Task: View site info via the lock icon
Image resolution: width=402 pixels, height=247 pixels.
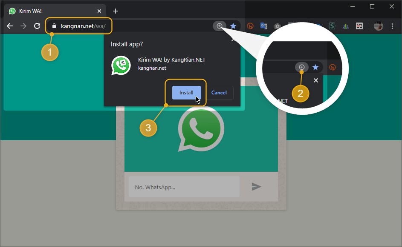Action: (54, 26)
